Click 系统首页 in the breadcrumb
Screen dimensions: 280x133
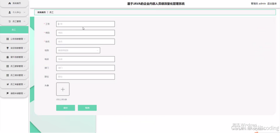tap(42, 12)
